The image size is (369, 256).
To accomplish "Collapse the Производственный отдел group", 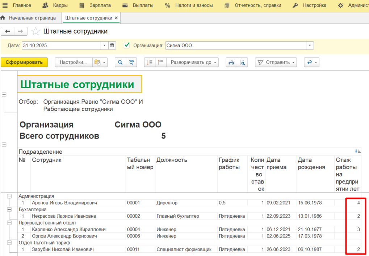I will (x=9, y=223).
